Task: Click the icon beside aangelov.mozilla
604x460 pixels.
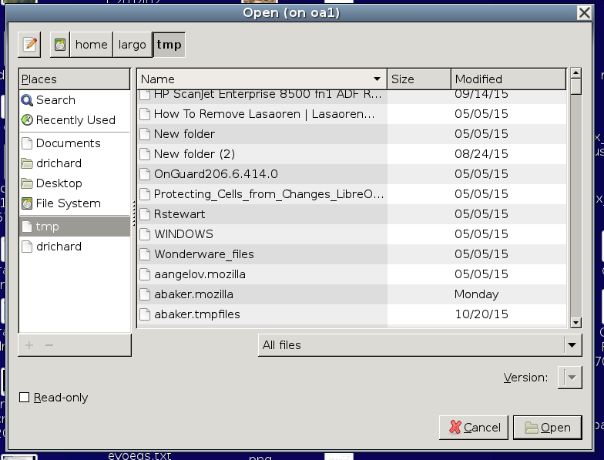Action: click(x=145, y=274)
